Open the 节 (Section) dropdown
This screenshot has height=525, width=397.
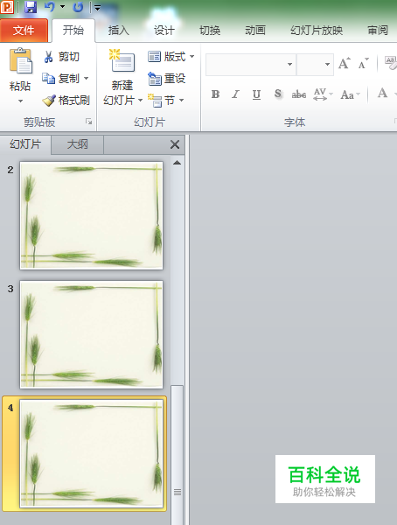[166, 100]
